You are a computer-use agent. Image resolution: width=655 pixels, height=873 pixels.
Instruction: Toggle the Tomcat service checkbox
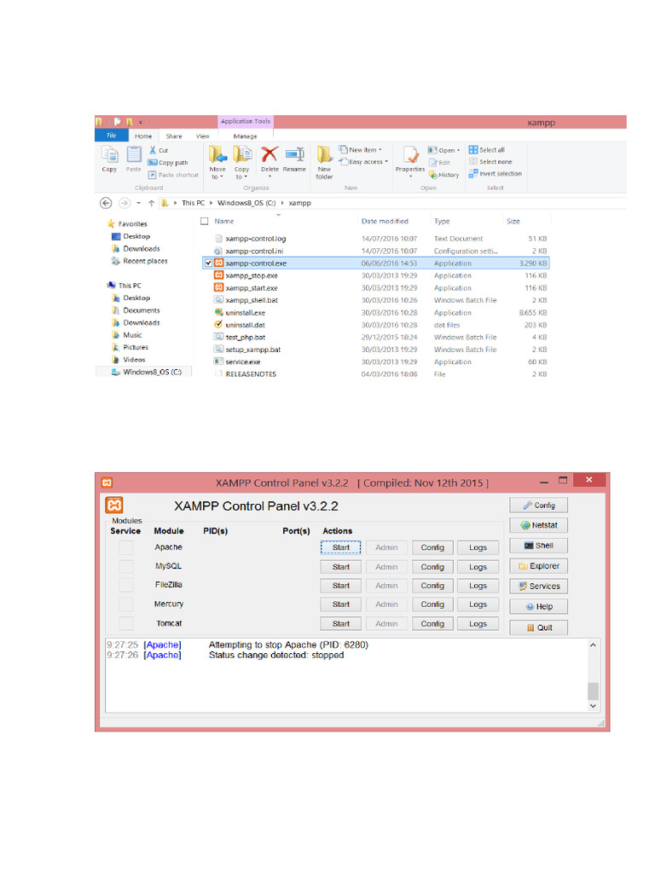click(126, 623)
